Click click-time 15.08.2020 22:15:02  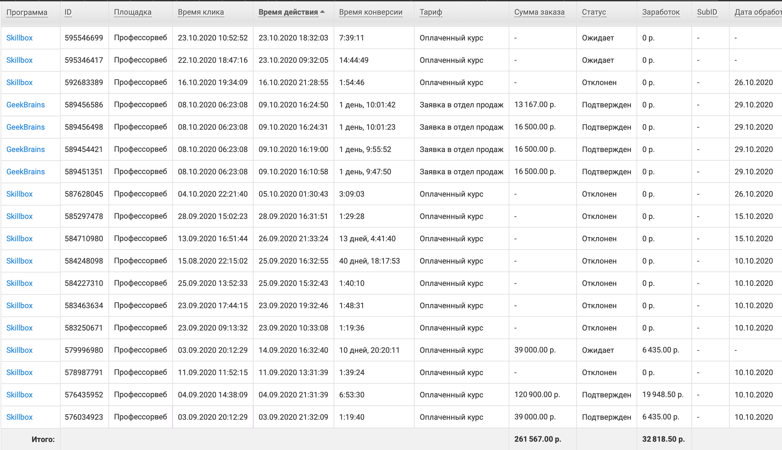pyautogui.click(x=213, y=261)
